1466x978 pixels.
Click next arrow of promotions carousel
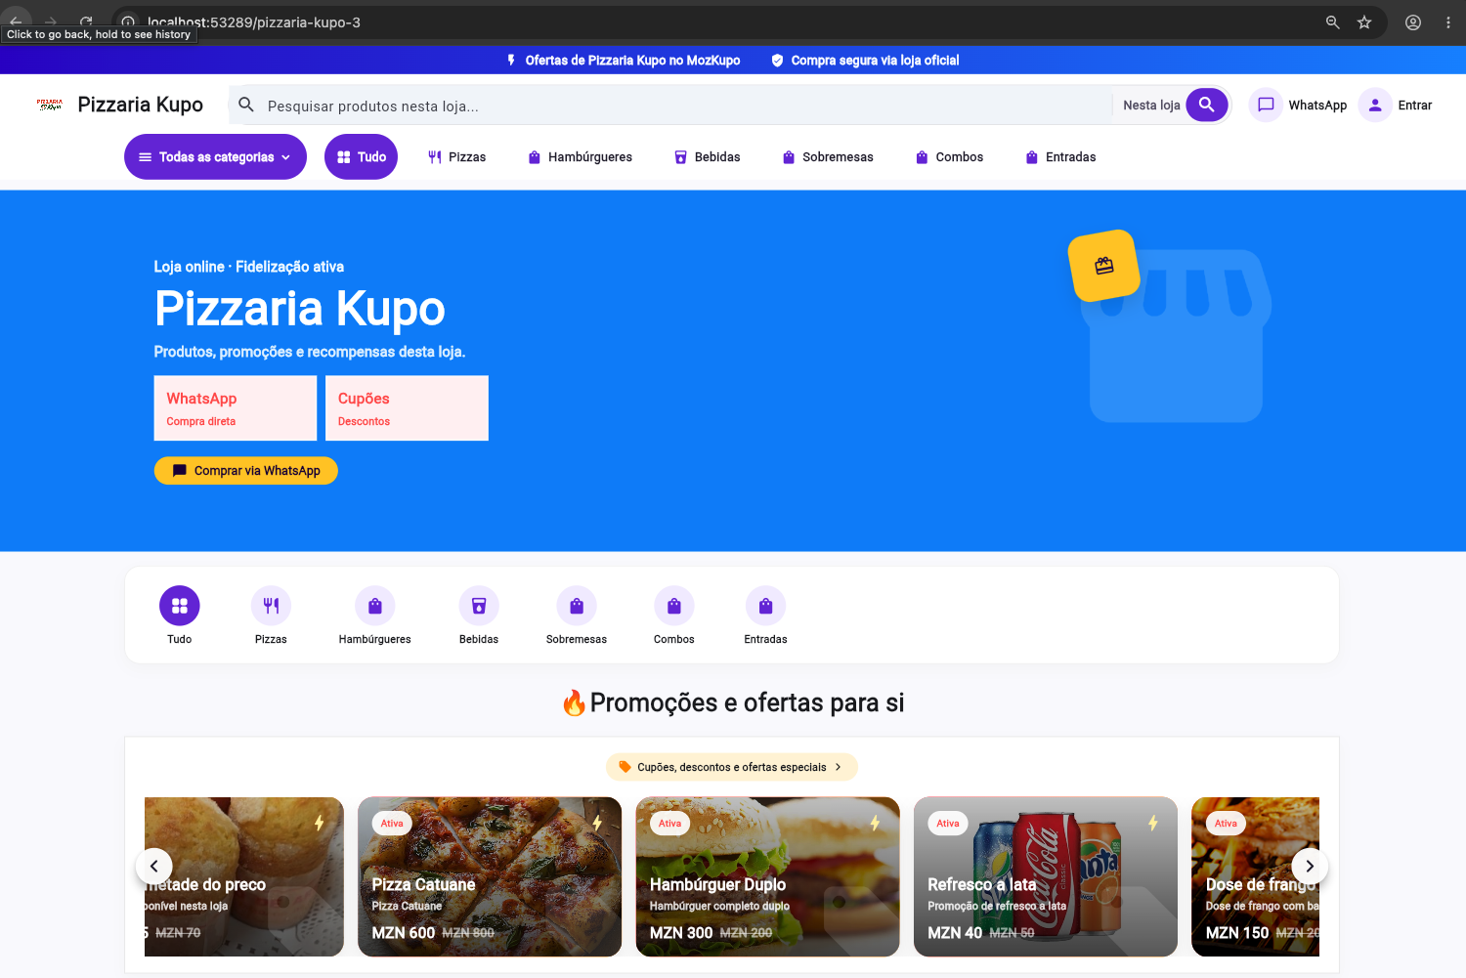1310,866
